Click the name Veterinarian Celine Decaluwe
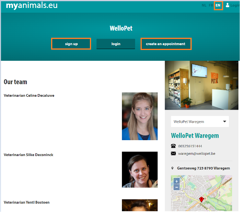 coord(29,95)
